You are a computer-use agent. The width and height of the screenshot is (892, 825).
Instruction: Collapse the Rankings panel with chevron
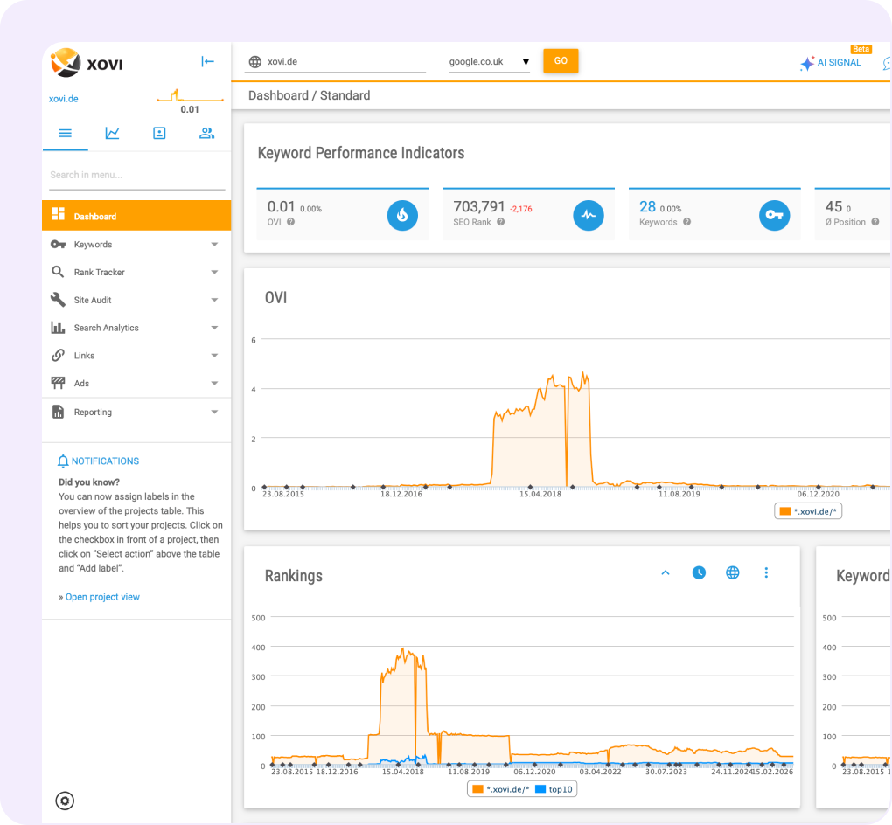point(665,572)
